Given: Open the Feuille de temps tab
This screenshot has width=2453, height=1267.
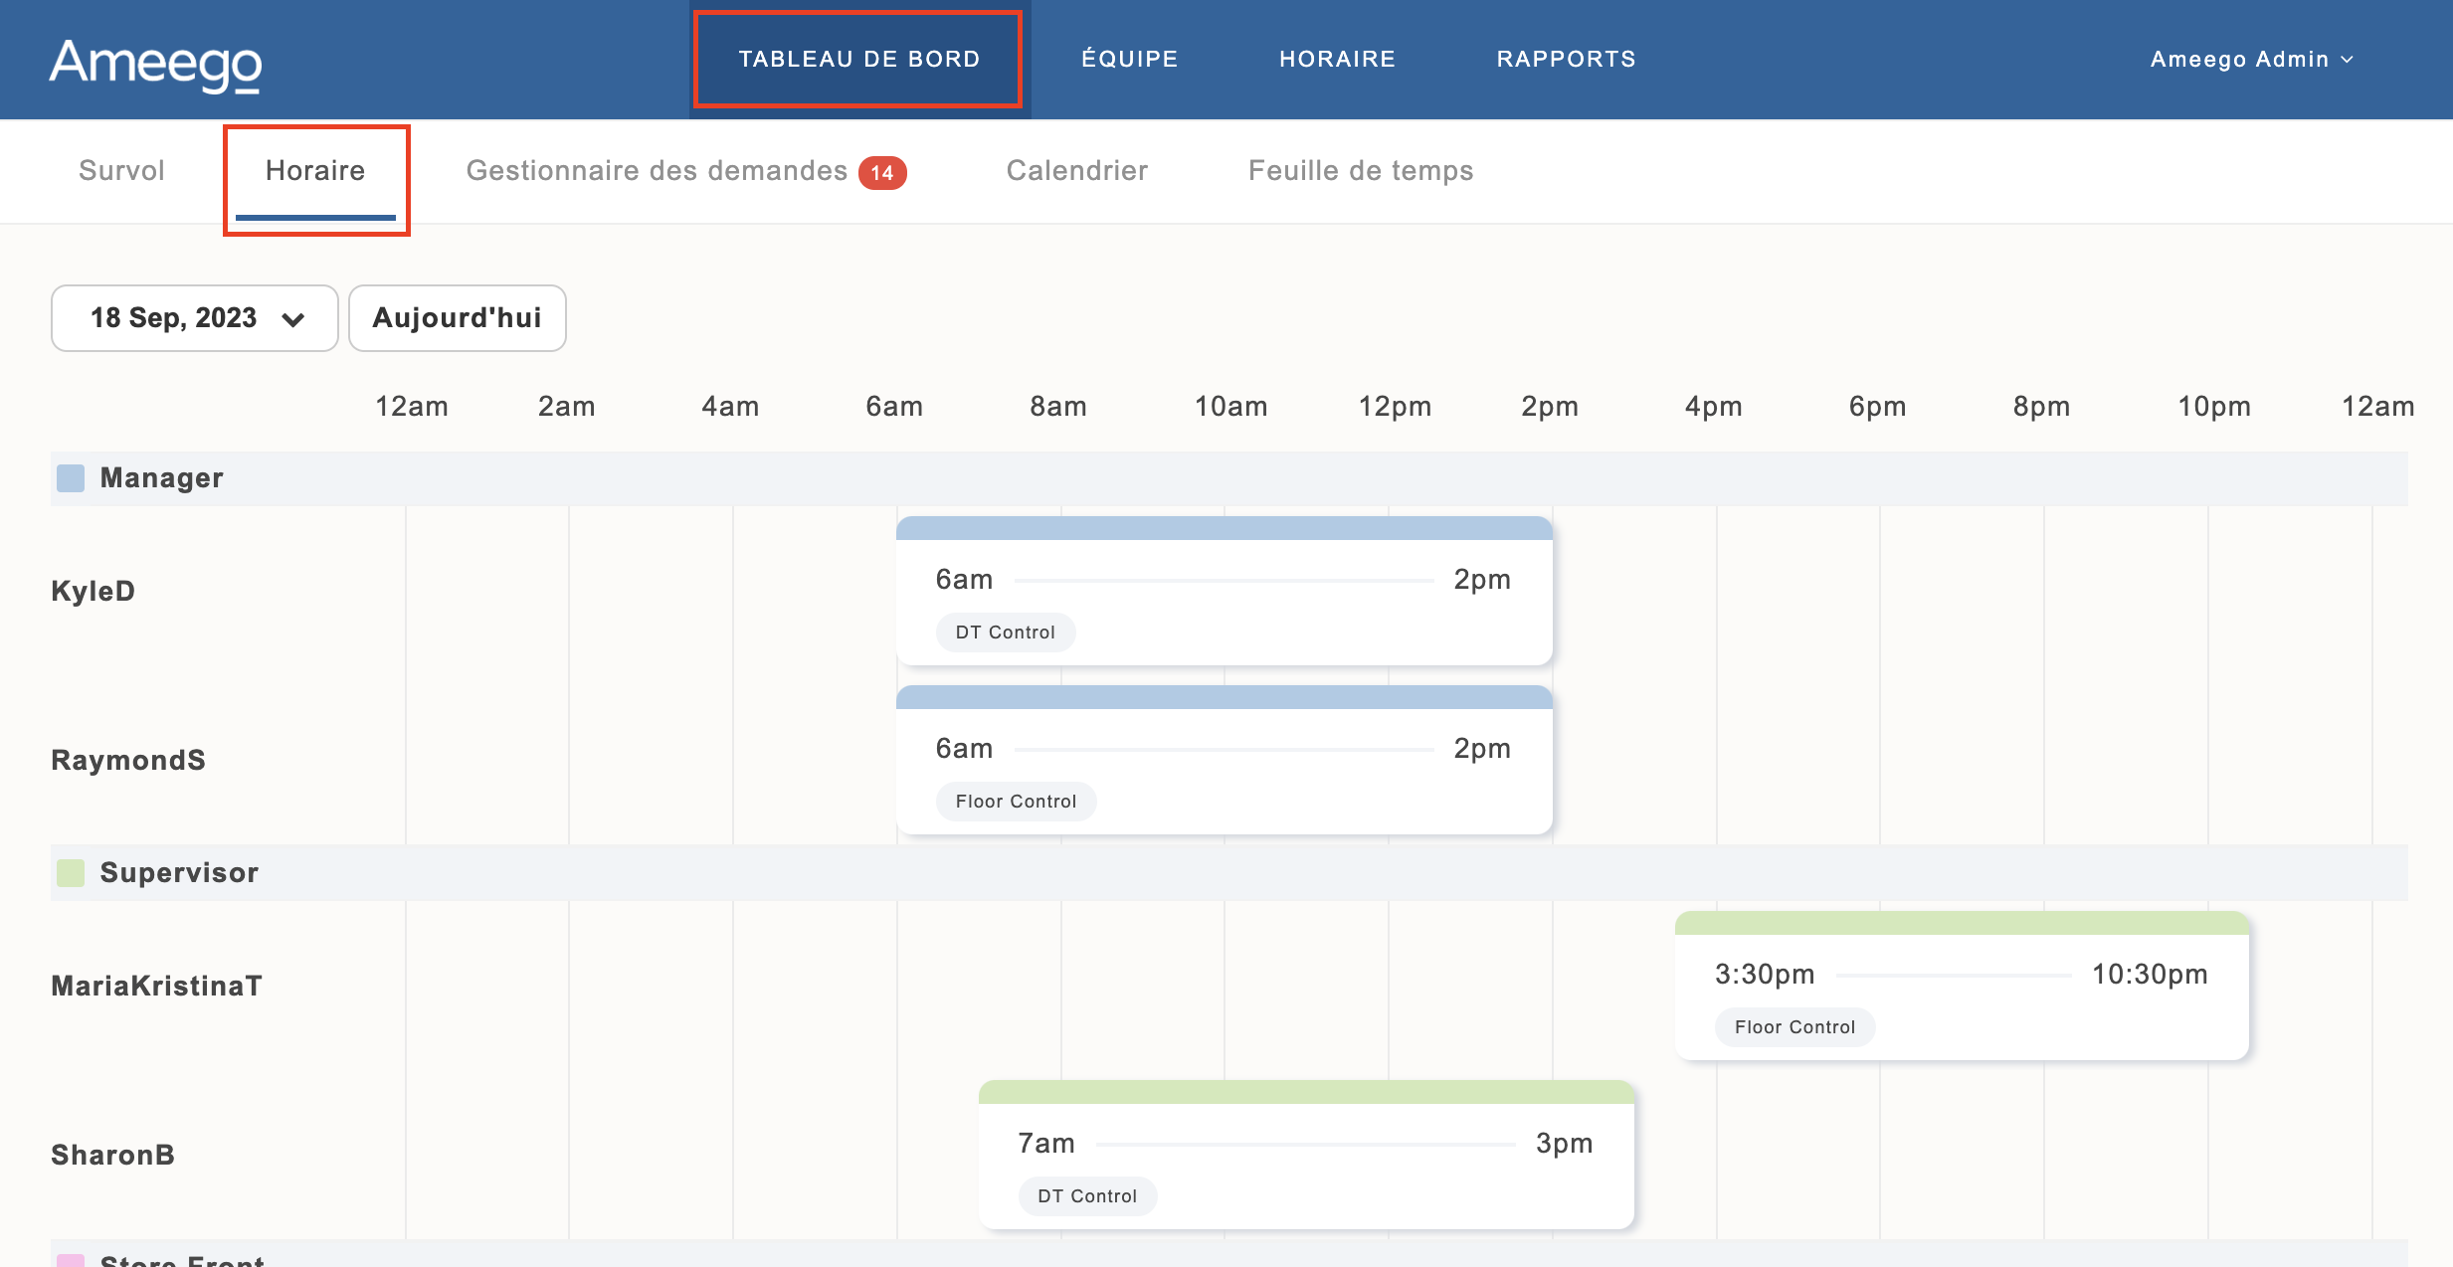Looking at the screenshot, I should 1360,171.
